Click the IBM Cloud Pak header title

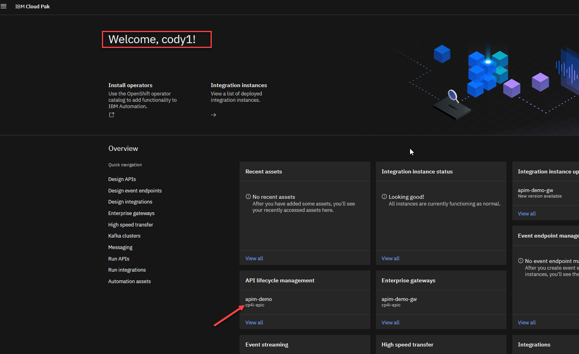tap(33, 7)
